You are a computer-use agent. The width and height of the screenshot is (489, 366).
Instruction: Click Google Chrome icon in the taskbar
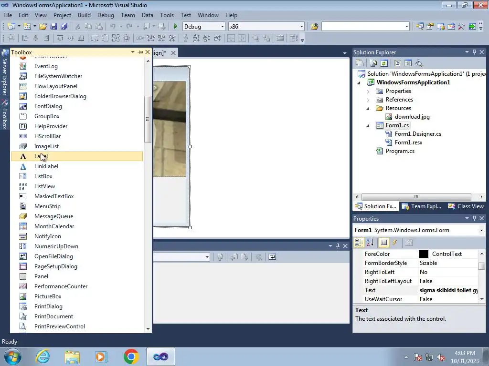(131, 356)
